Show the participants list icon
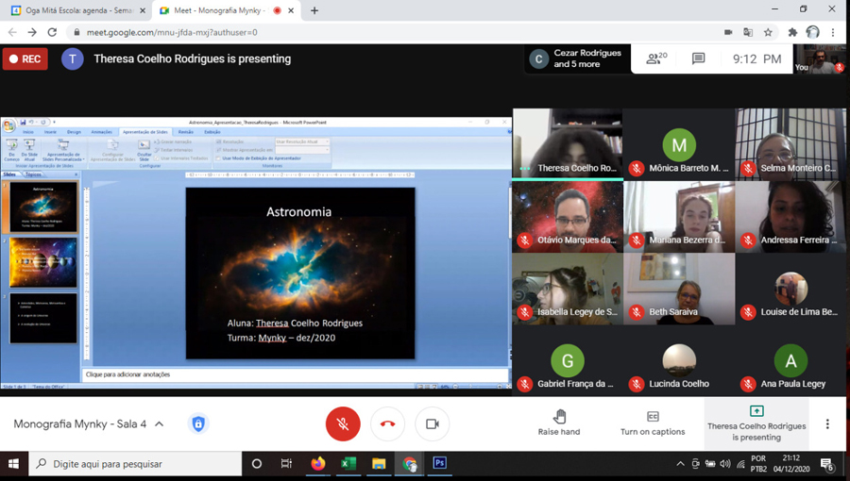 pos(654,58)
